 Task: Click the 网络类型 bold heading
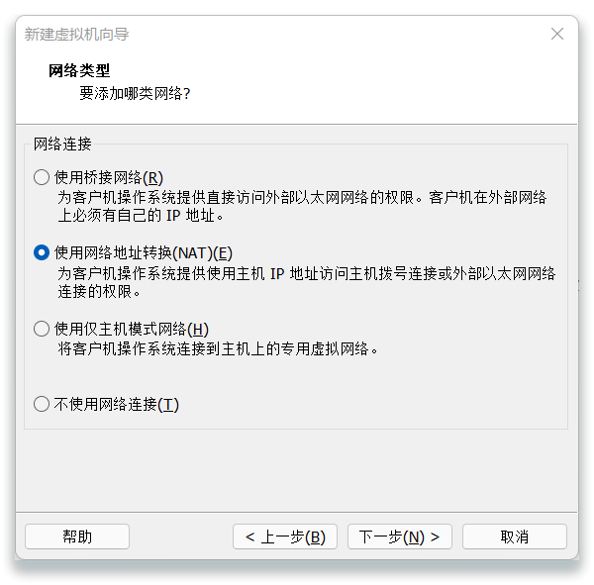79,70
